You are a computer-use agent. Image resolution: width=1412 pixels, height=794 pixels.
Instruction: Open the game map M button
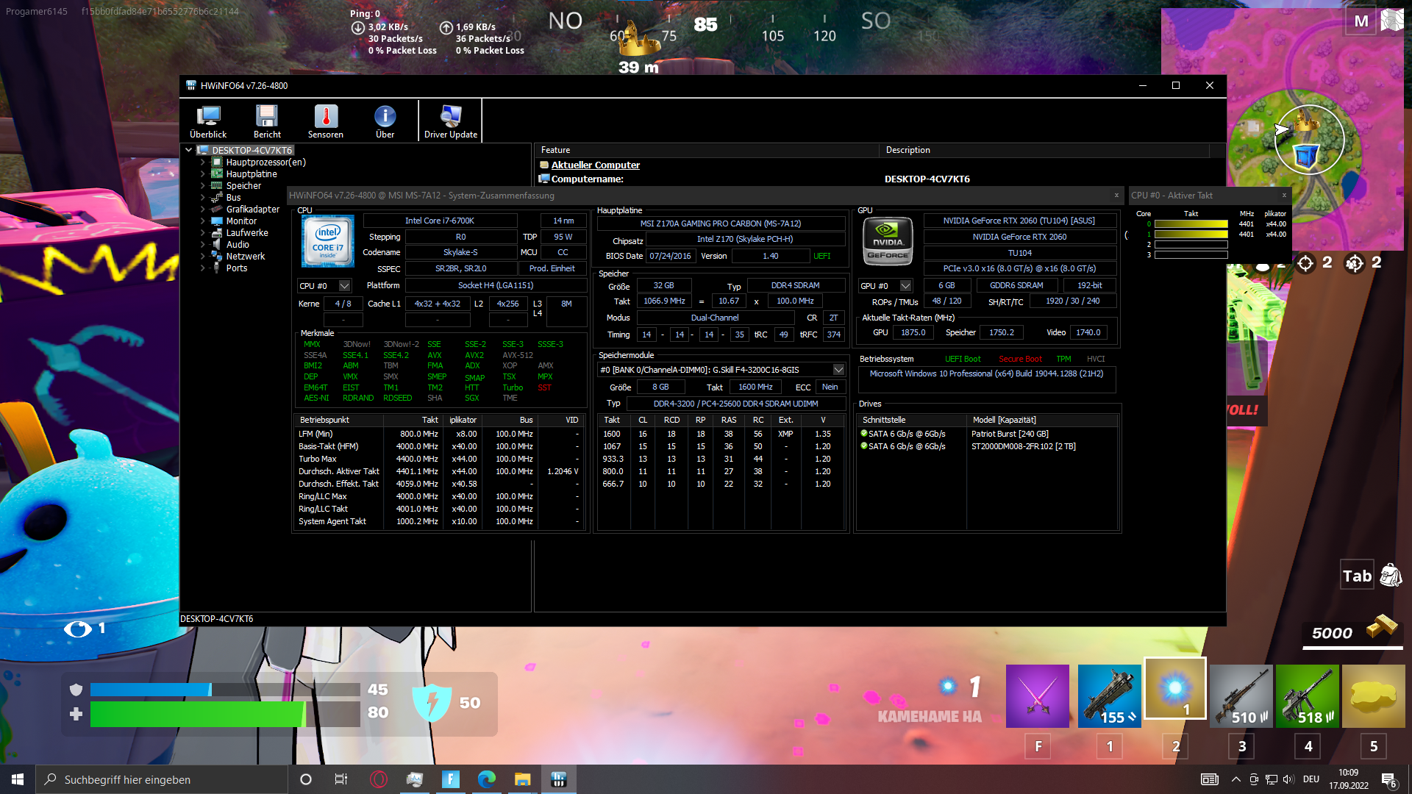pyautogui.click(x=1361, y=21)
